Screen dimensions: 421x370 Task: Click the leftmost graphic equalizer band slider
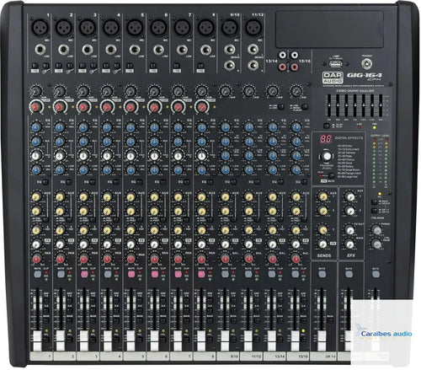tap(329, 105)
